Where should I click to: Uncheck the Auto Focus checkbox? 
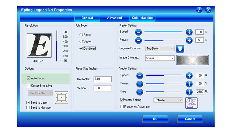pyautogui.click(x=29, y=78)
